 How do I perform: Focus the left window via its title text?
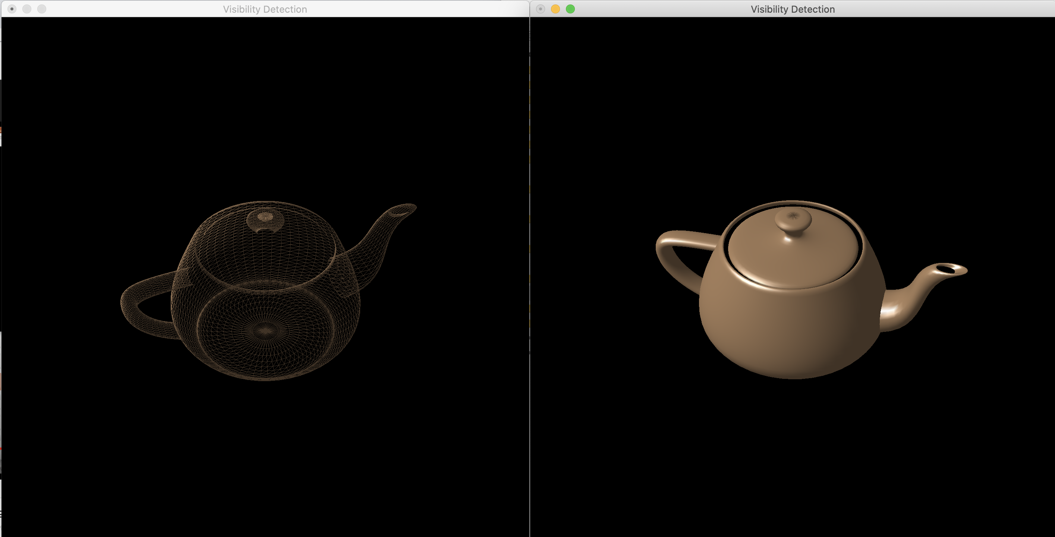(x=265, y=9)
